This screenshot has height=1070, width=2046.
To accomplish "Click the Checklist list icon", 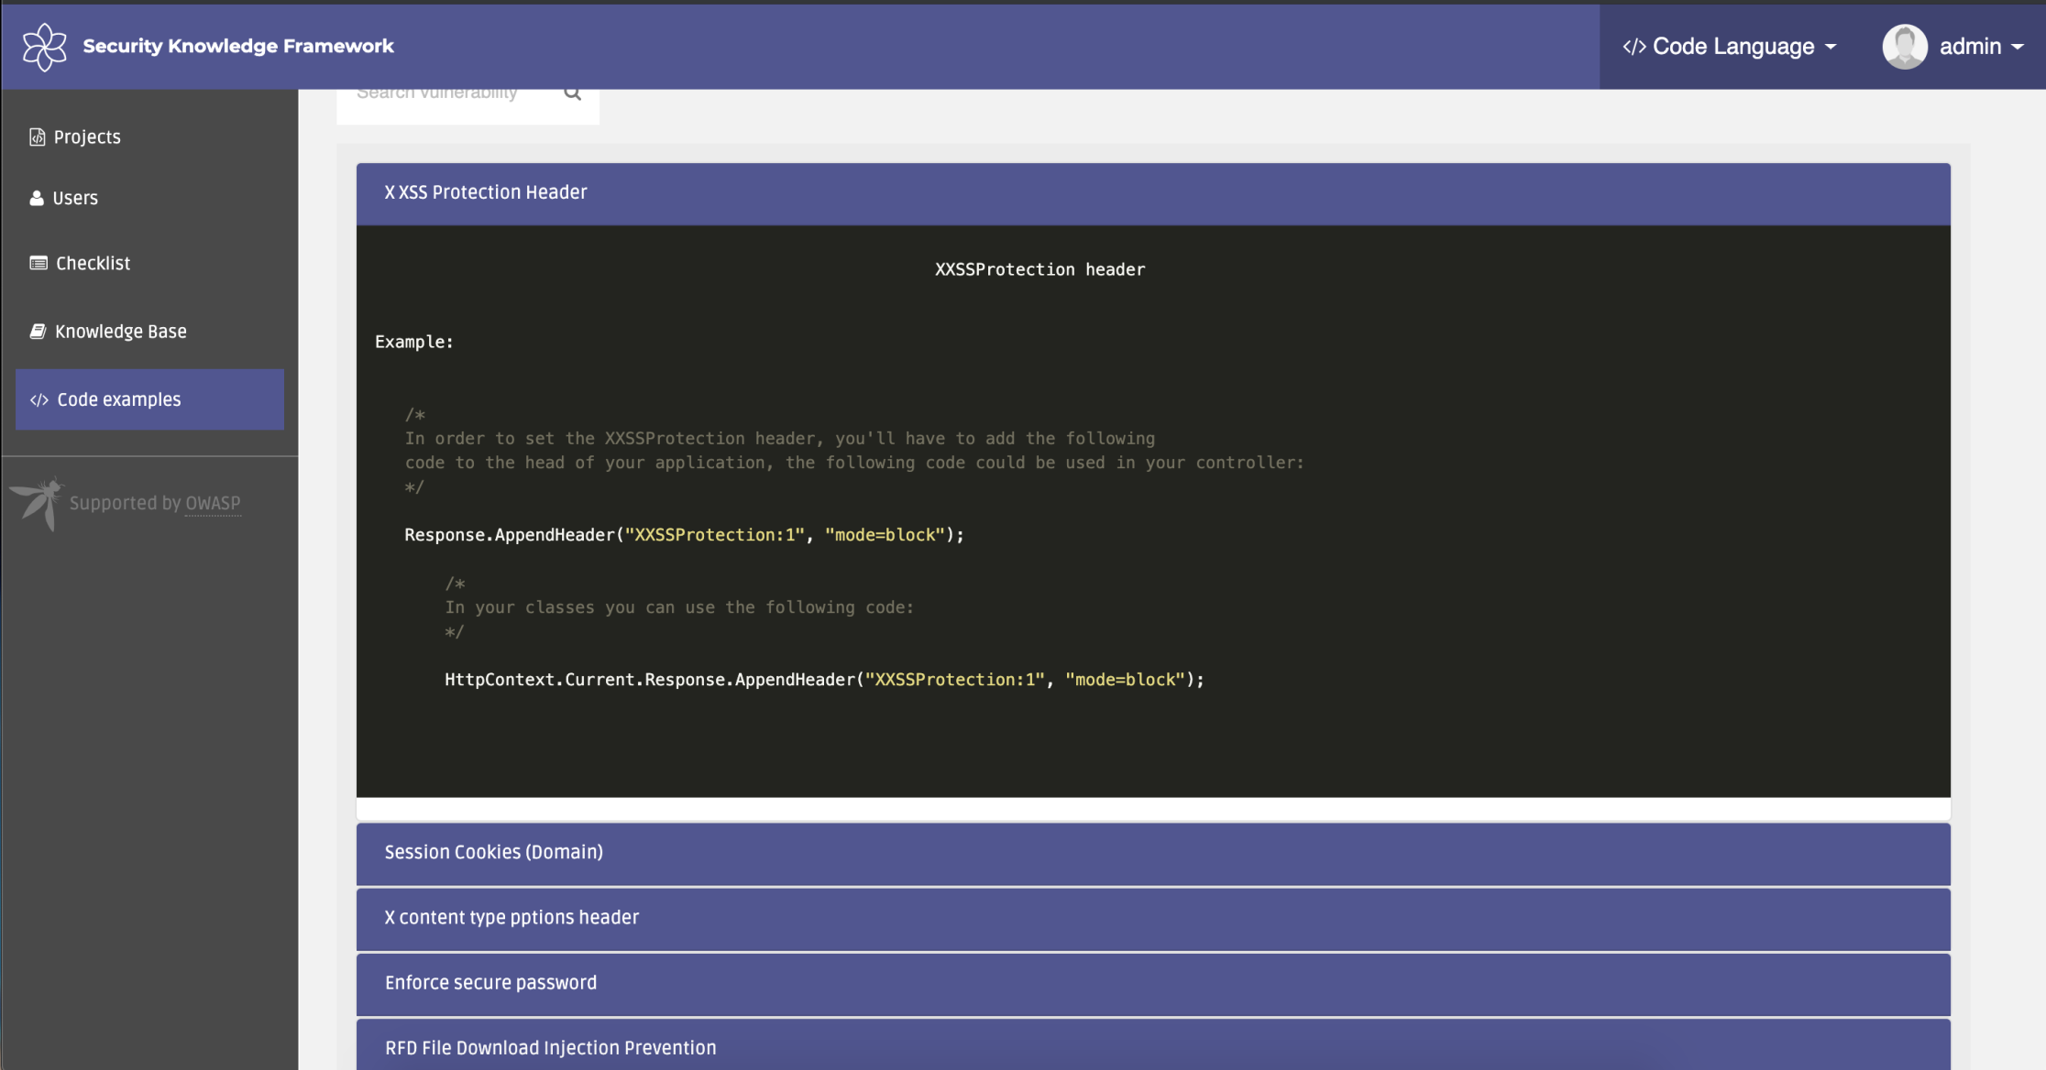I will click(38, 264).
